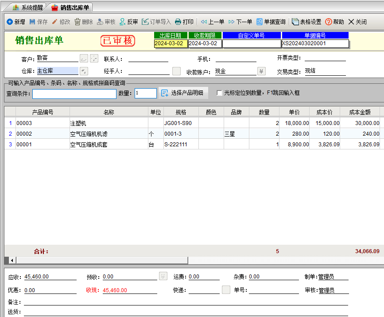Click 关闭 to close the form
The width and height of the screenshot is (384, 317).
(357, 22)
